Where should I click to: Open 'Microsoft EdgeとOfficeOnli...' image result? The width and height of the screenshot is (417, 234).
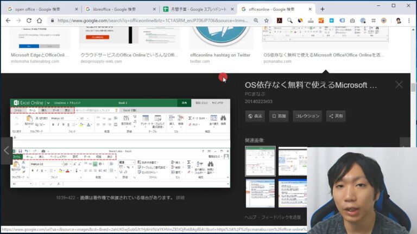click(x=40, y=55)
